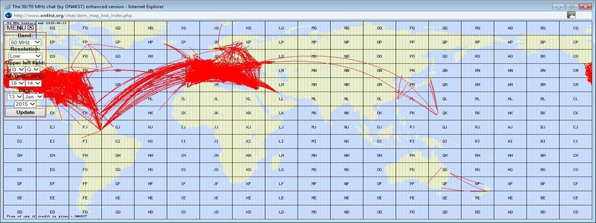This screenshot has height=223, width=596.
Task: Close the MENU panel with its X box
Action: click(31, 28)
